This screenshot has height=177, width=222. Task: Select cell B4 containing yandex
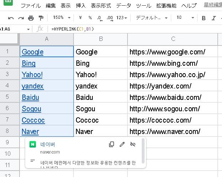pos(101,86)
